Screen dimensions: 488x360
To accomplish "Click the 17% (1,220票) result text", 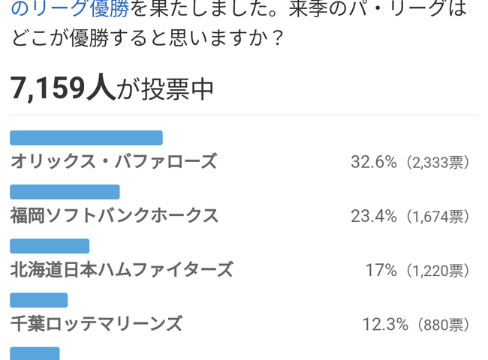I will click(x=417, y=270).
